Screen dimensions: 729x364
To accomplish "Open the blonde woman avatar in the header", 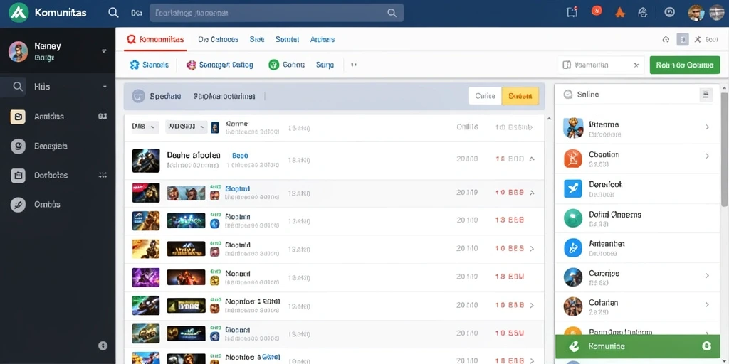I will (696, 13).
